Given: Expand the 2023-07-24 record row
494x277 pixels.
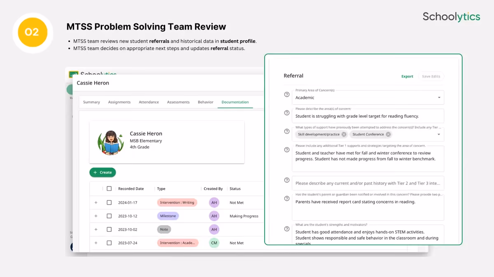Looking at the screenshot, I should point(96,243).
